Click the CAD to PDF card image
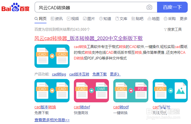The width and height of the screenshot is (191, 124). [131, 91]
